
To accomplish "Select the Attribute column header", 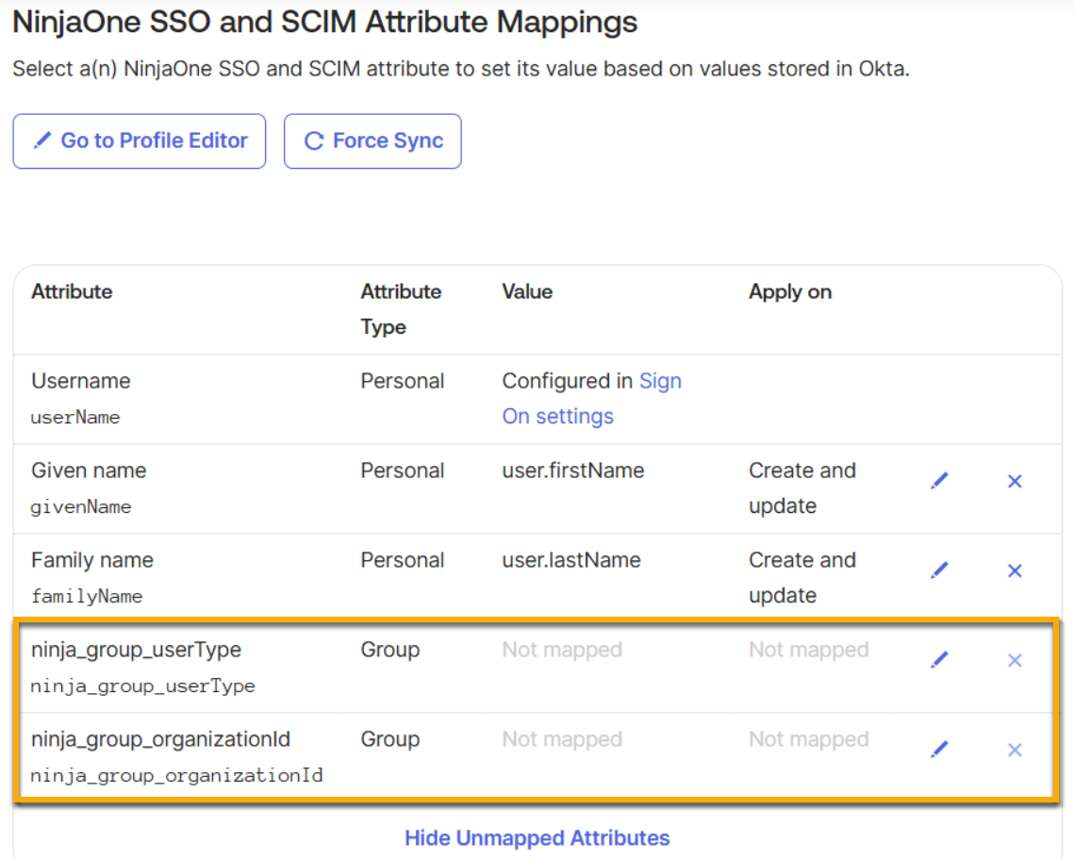I will (72, 291).
